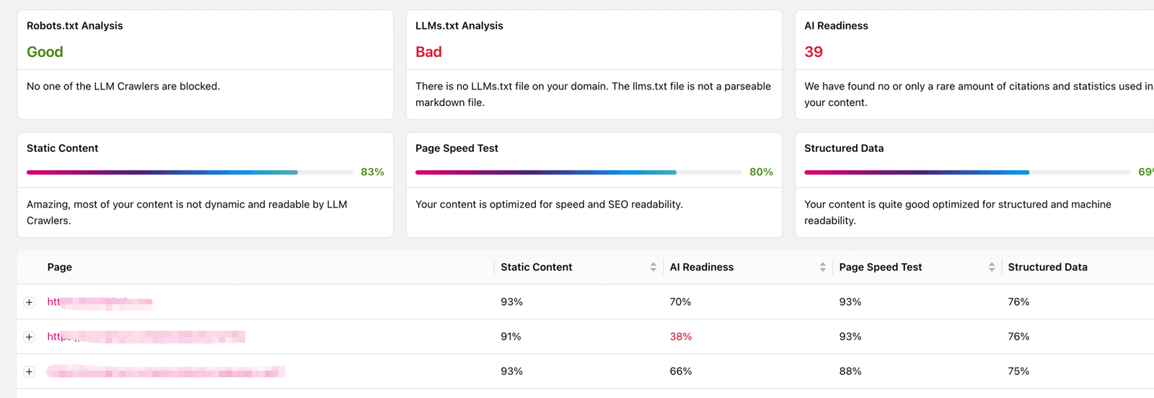Click the LLMs.txt Analysis Bad status
The height and width of the screenshot is (398, 1154).
[428, 52]
